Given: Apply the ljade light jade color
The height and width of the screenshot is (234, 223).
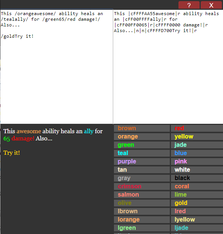Looking at the screenshot, I should point(197,228).
